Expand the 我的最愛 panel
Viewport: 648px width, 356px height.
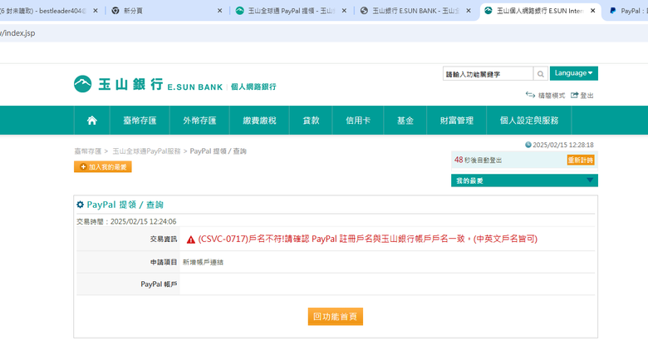(524, 180)
